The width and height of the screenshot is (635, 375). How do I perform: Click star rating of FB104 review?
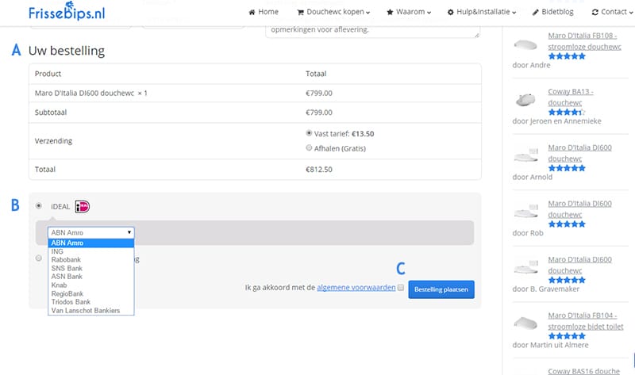[567, 336]
